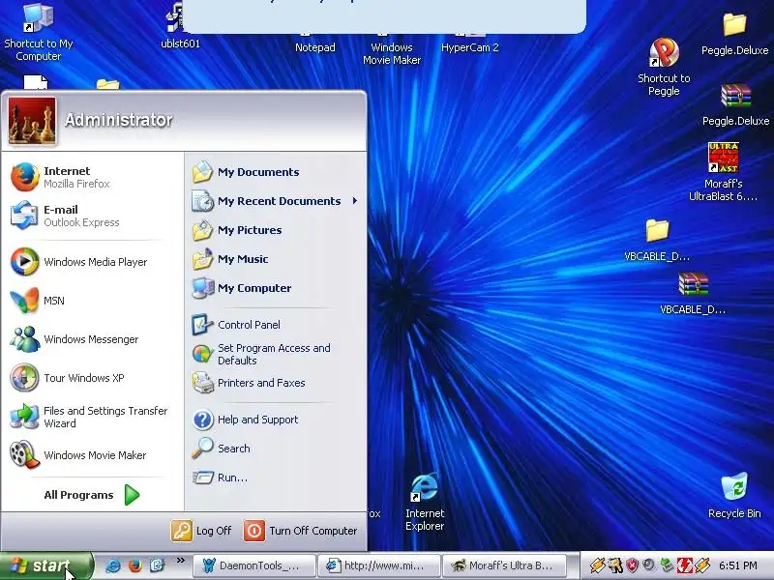
Task: Select the Recycle Bin desktop icon
Action: pyautogui.click(x=734, y=495)
